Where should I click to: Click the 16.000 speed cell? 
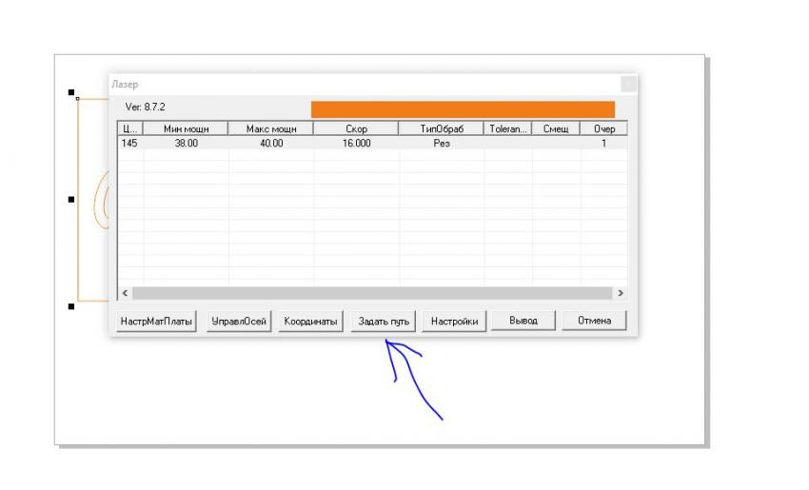[356, 143]
